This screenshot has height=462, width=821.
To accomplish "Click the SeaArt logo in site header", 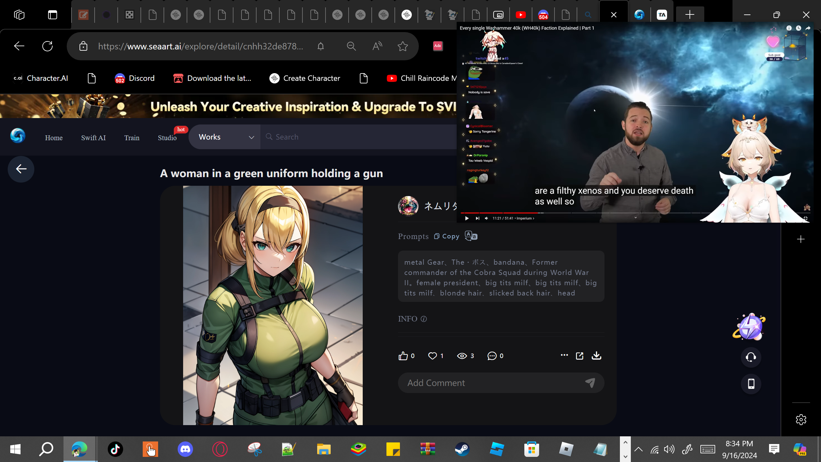I will click(x=18, y=136).
